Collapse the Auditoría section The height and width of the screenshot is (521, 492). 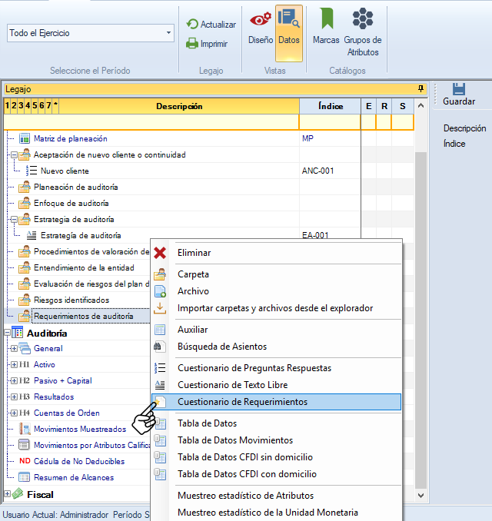[7, 334]
